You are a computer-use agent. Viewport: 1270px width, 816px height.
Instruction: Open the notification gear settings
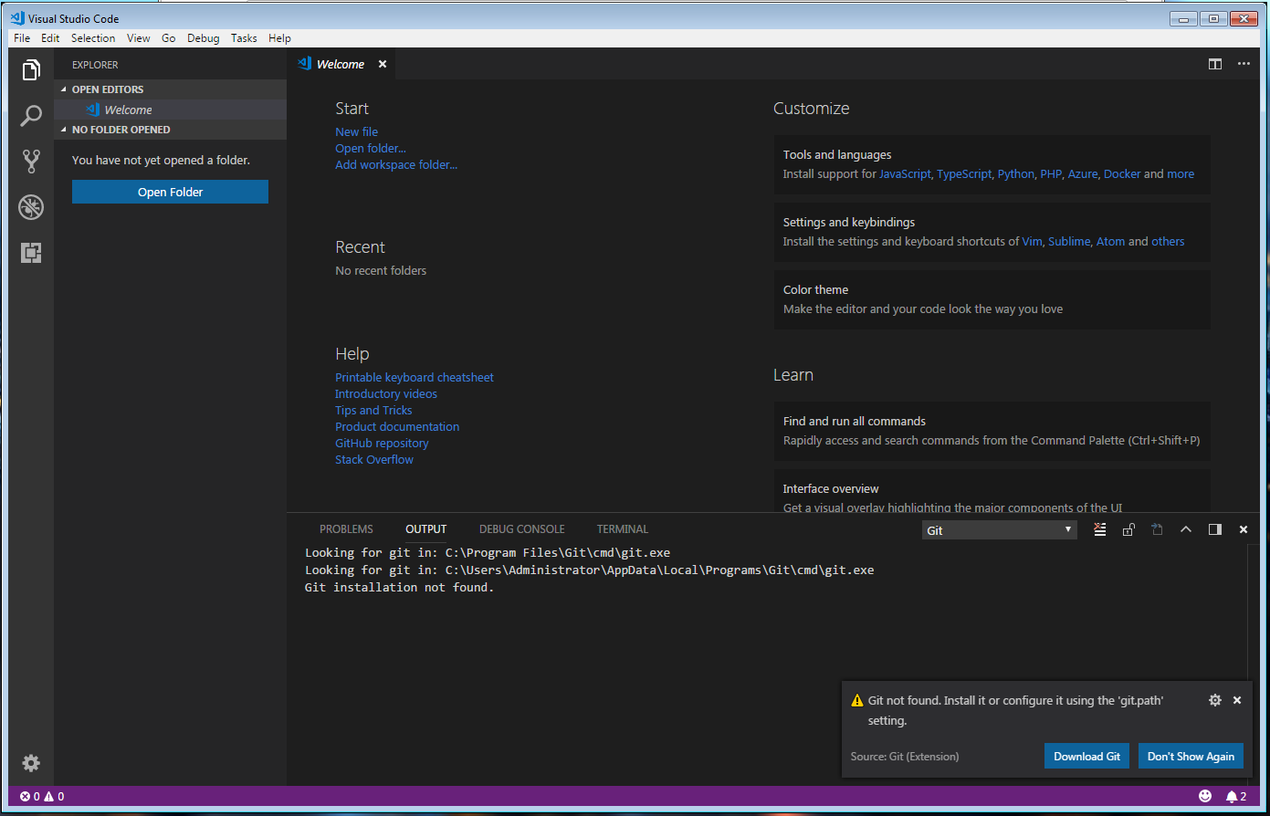click(1214, 700)
